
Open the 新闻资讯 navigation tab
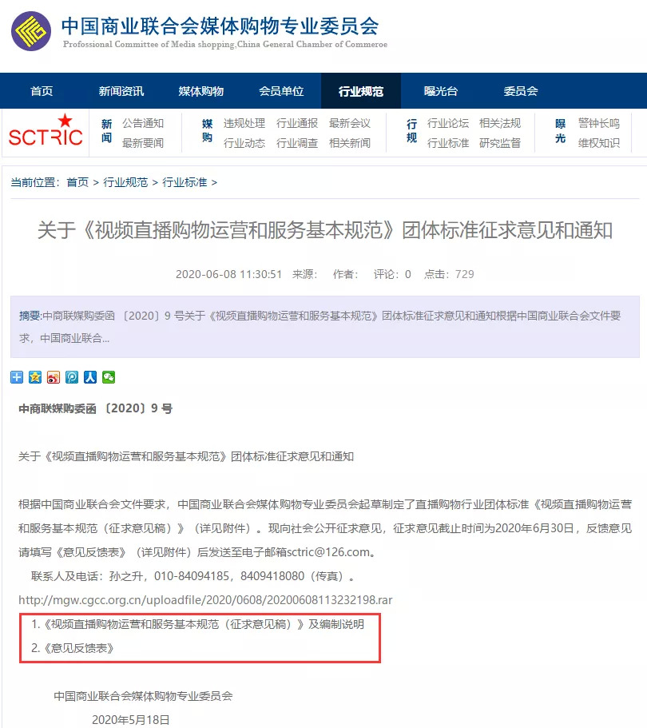click(121, 91)
